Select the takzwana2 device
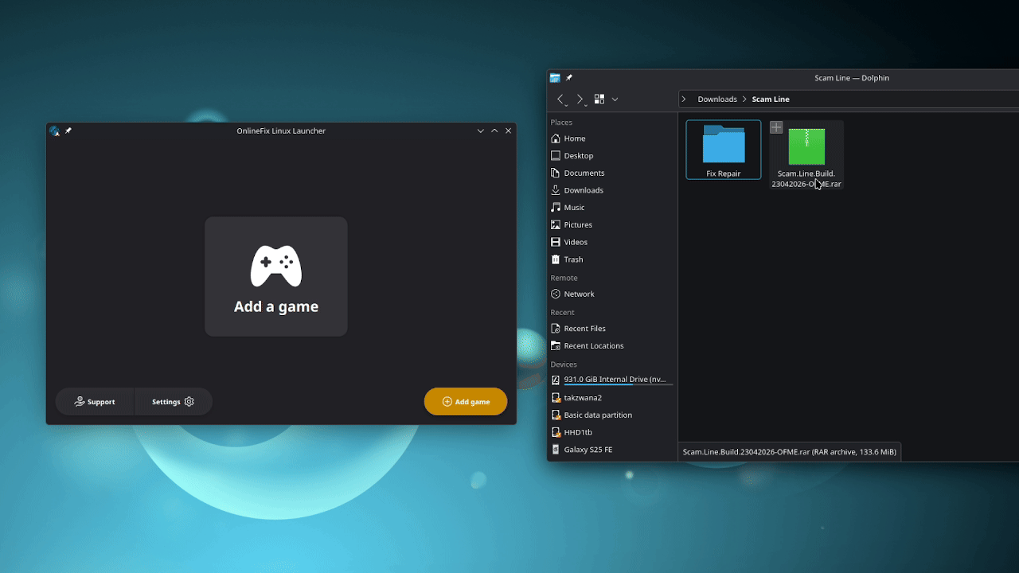The height and width of the screenshot is (573, 1019). (611, 398)
